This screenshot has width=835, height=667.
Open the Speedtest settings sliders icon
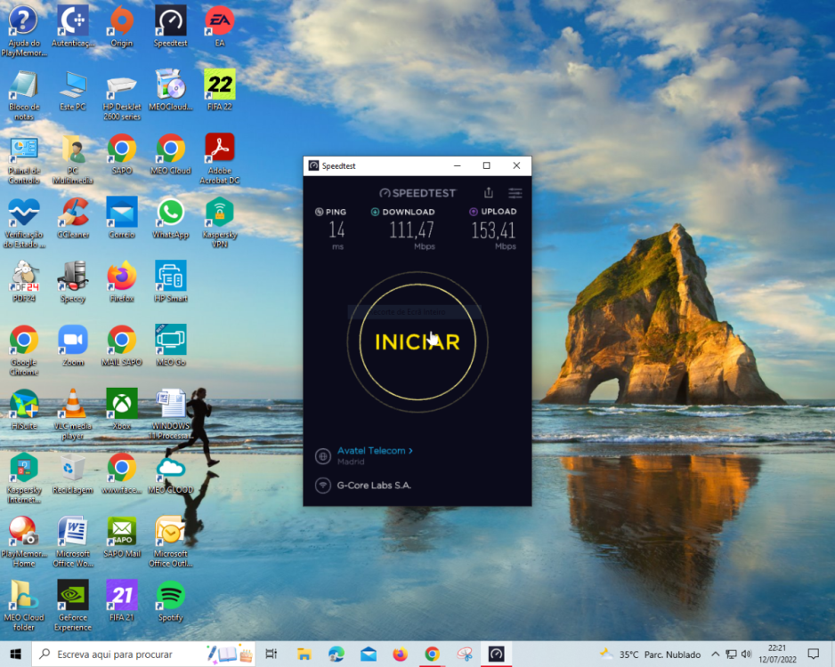tap(515, 193)
